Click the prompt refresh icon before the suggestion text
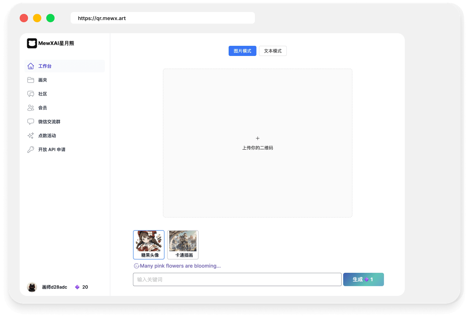469x318 pixels. [x=137, y=266]
